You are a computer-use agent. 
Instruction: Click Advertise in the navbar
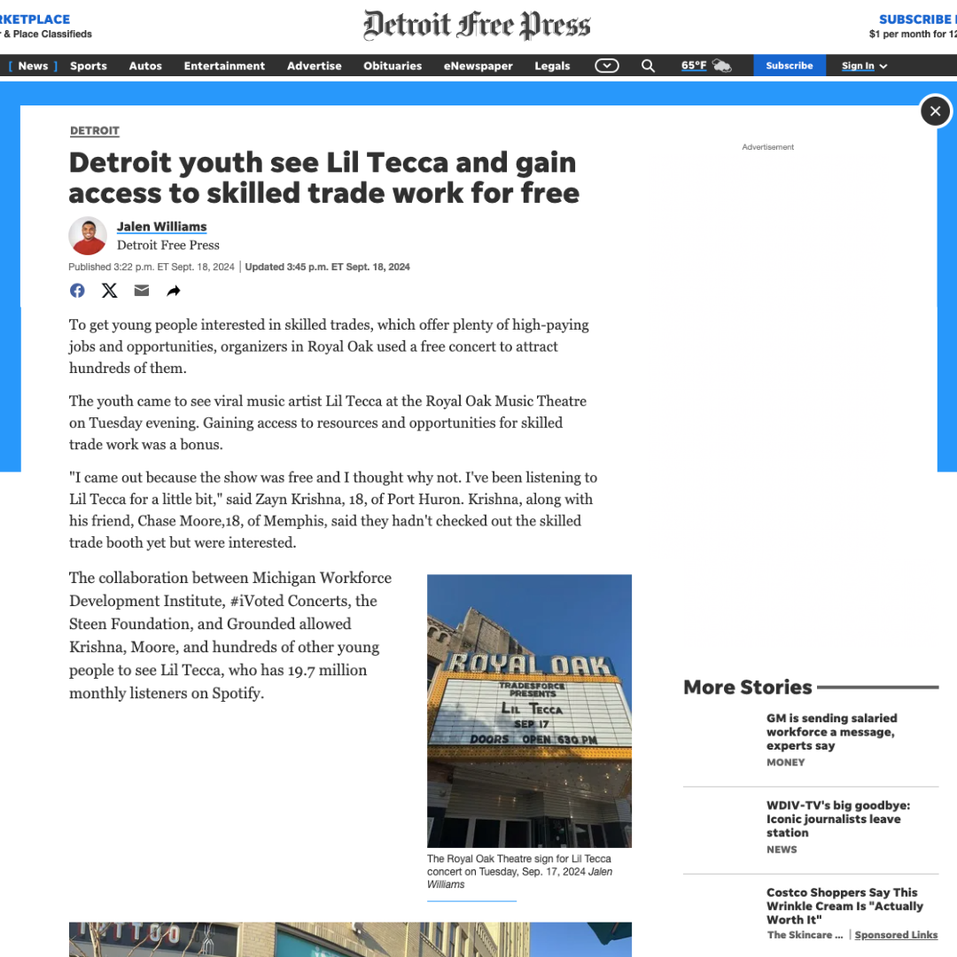click(315, 66)
